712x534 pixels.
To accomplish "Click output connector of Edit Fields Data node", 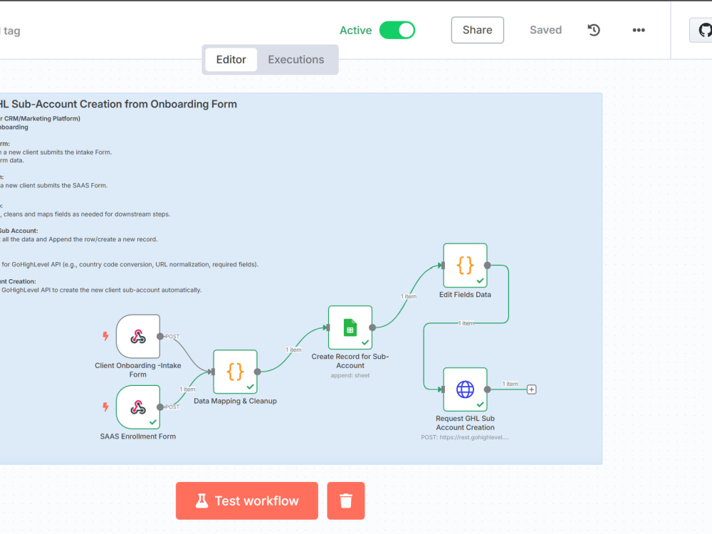I will pos(487,266).
